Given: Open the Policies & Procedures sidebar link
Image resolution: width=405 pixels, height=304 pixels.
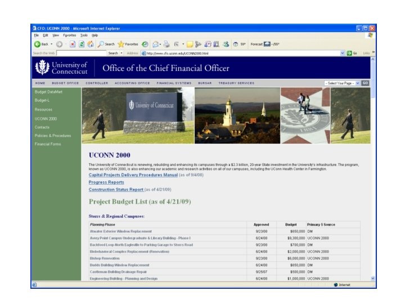Looking at the screenshot, I should pos(53,136).
